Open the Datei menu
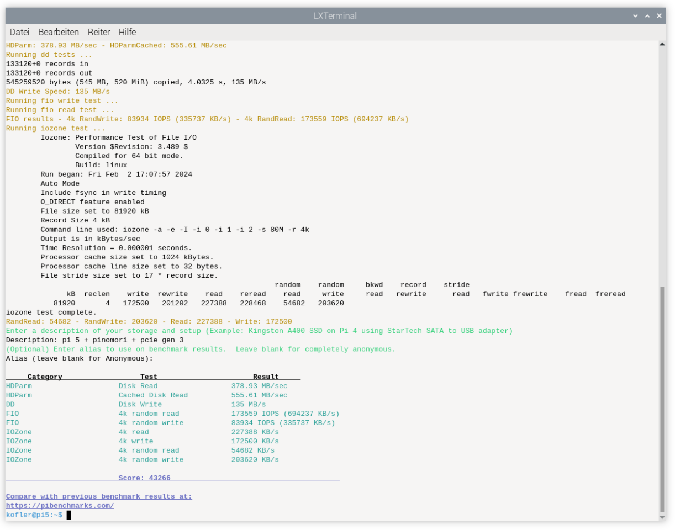The image size is (675, 530). coord(19,32)
